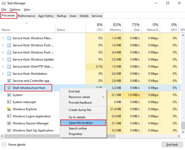Choose End task in the context menu
This screenshot has height=150, width=185.
[x=83, y=91]
